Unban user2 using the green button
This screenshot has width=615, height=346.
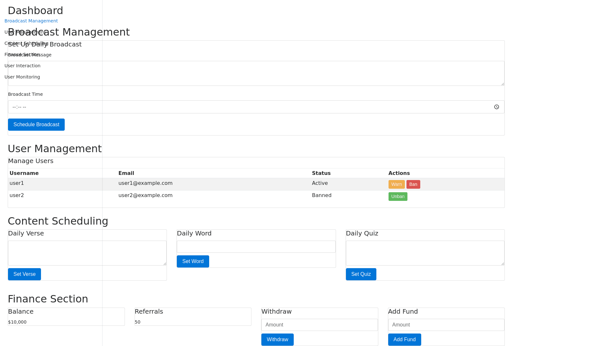pos(398,196)
